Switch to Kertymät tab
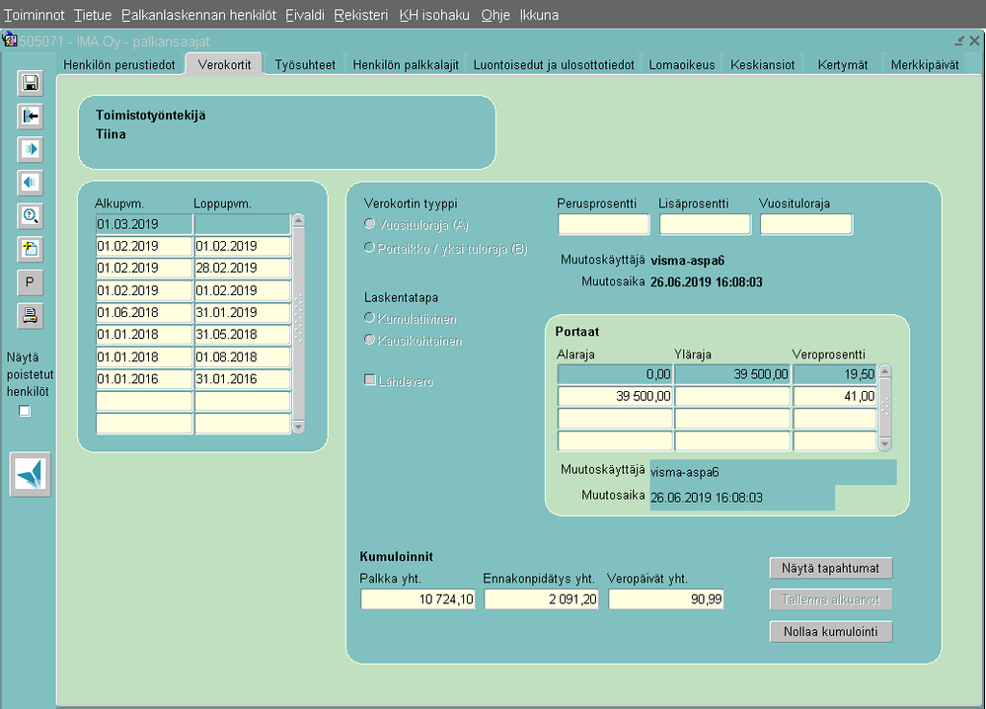The image size is (986, 709). coord(843,65)
